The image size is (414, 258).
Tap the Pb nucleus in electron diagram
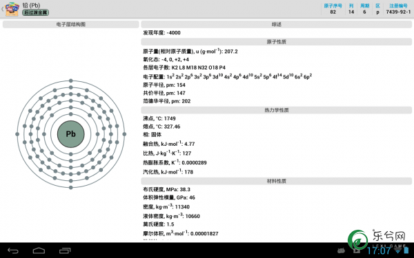[x=71, y=134]
